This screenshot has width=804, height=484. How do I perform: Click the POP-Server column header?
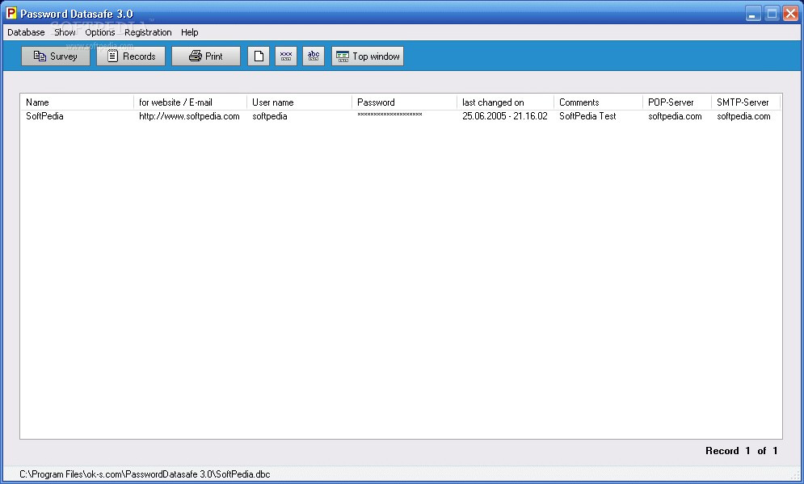click(x=677, y=102)
